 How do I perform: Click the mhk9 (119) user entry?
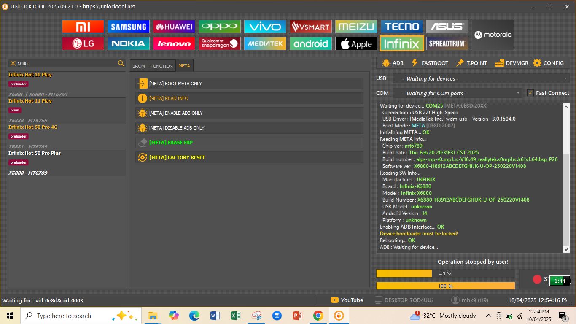[x=469, y=300]
